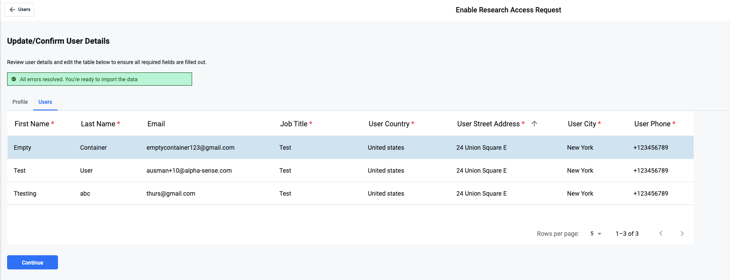Select first name cell 'Empty'
The image size is (730, 280).
point(23,148)
